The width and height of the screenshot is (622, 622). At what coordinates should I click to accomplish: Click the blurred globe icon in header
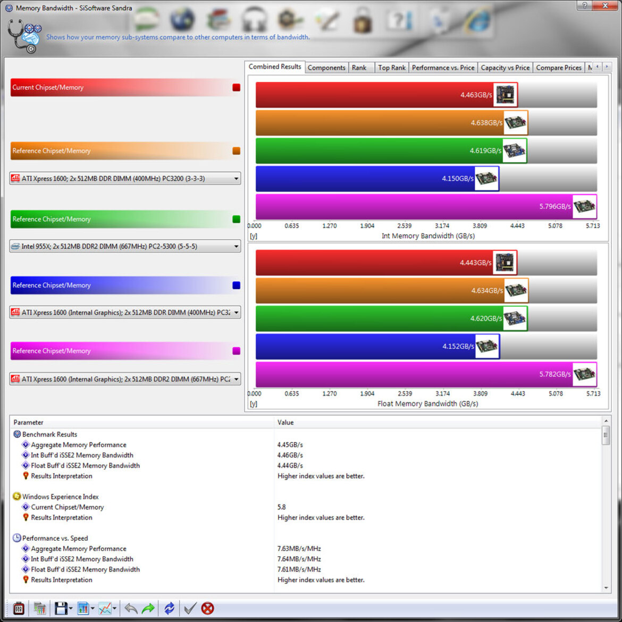(182, 19)
